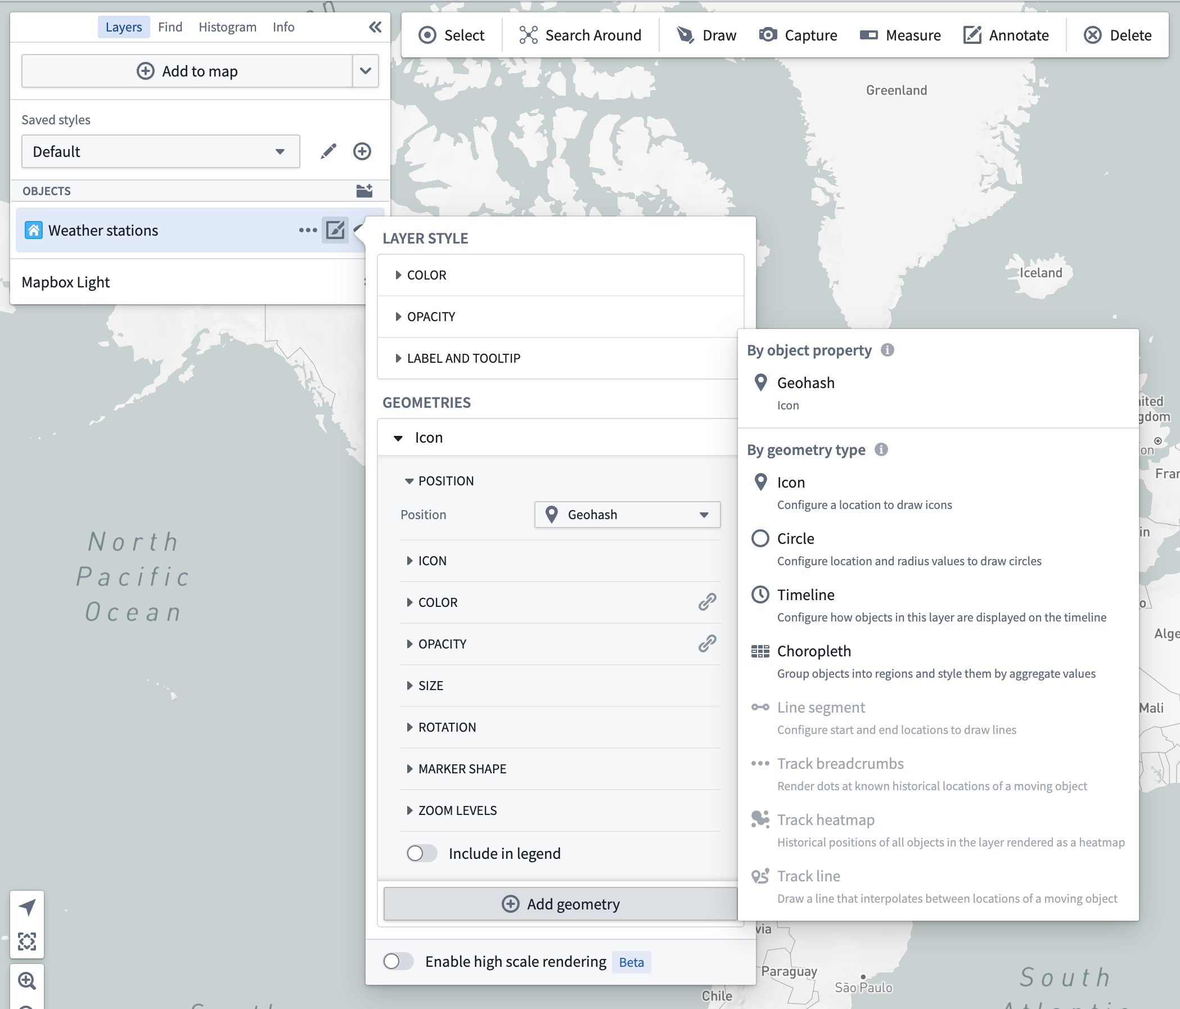Click the Add geometry button
Viewport: 1180px width, 1009px height.
562,904
